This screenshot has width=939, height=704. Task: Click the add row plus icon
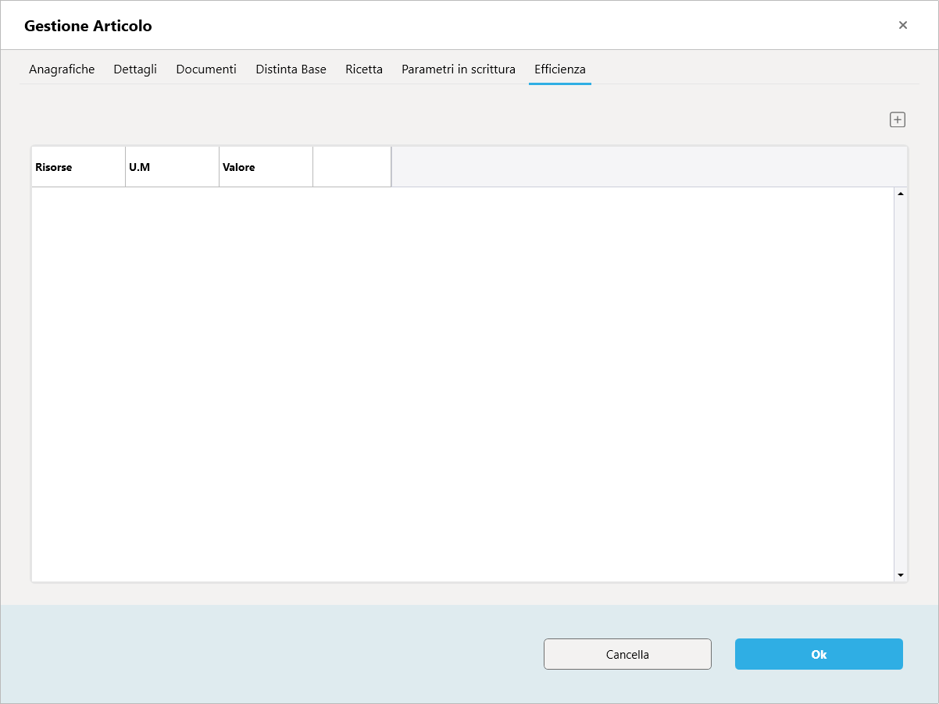(x=898, y=119)
